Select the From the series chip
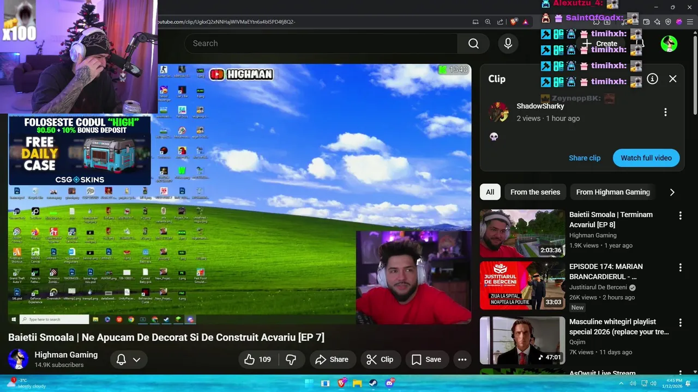 [x=535, y=192]
